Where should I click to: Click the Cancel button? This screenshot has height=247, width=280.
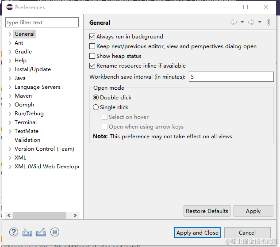pyautogui.click(x=247, y=232)
